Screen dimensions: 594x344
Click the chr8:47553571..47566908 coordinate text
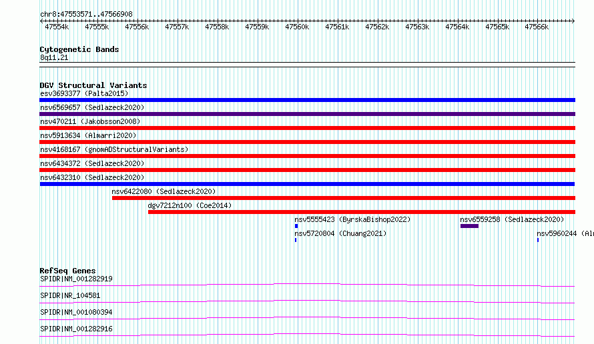point(86,15)
